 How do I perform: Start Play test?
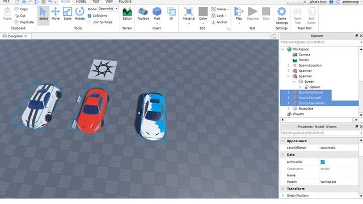pyautogui.click(x=239, y=14)
